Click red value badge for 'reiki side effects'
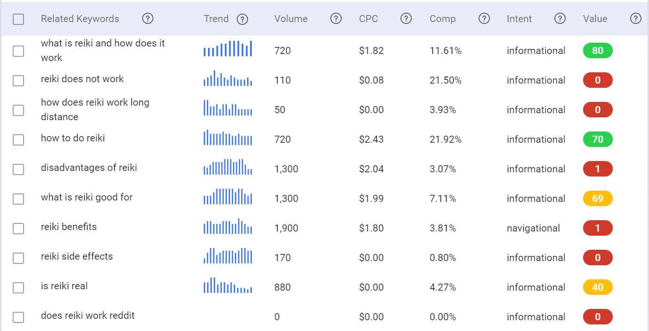This screenshot has width=649, height=331. click(598, 258)
